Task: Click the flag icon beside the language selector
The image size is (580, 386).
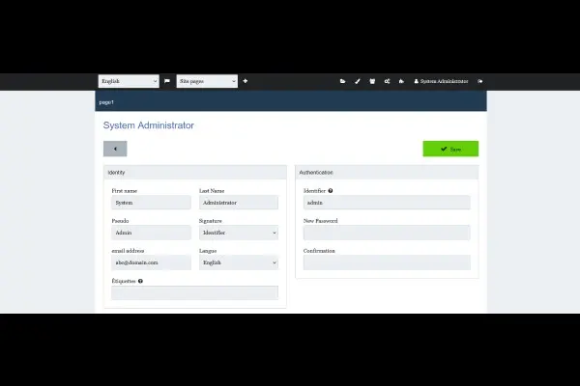Action: (166, 81)
